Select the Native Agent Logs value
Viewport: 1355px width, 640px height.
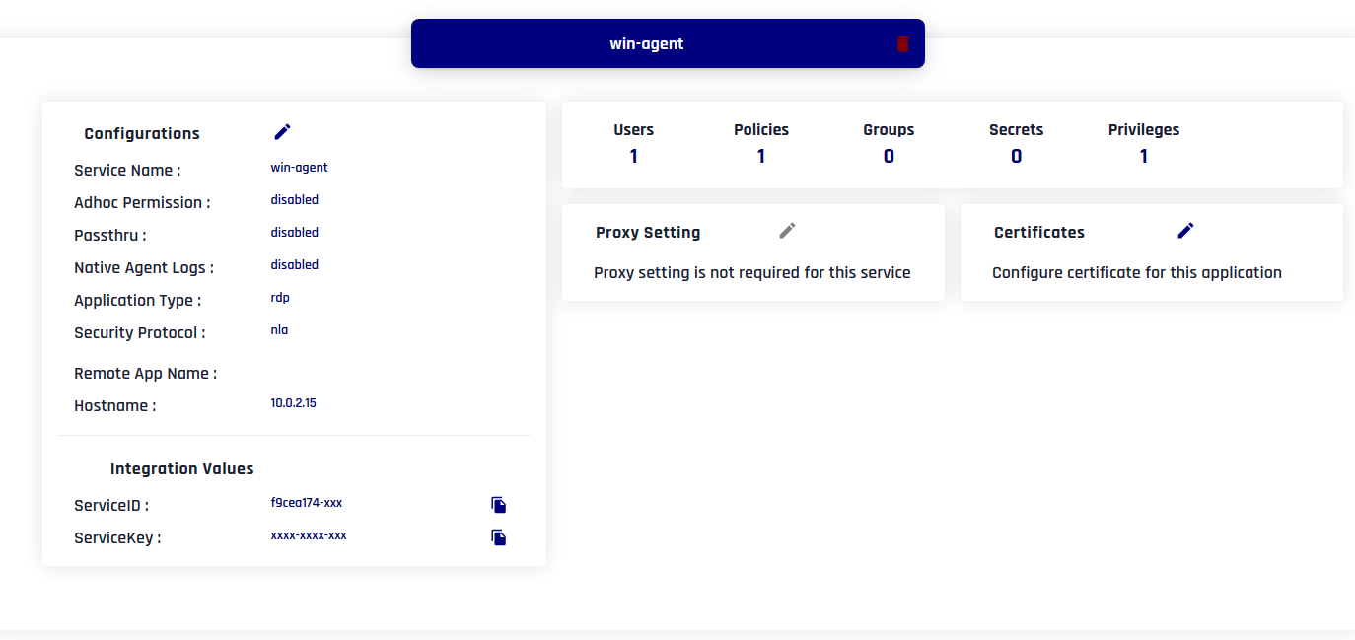[295, 264]
